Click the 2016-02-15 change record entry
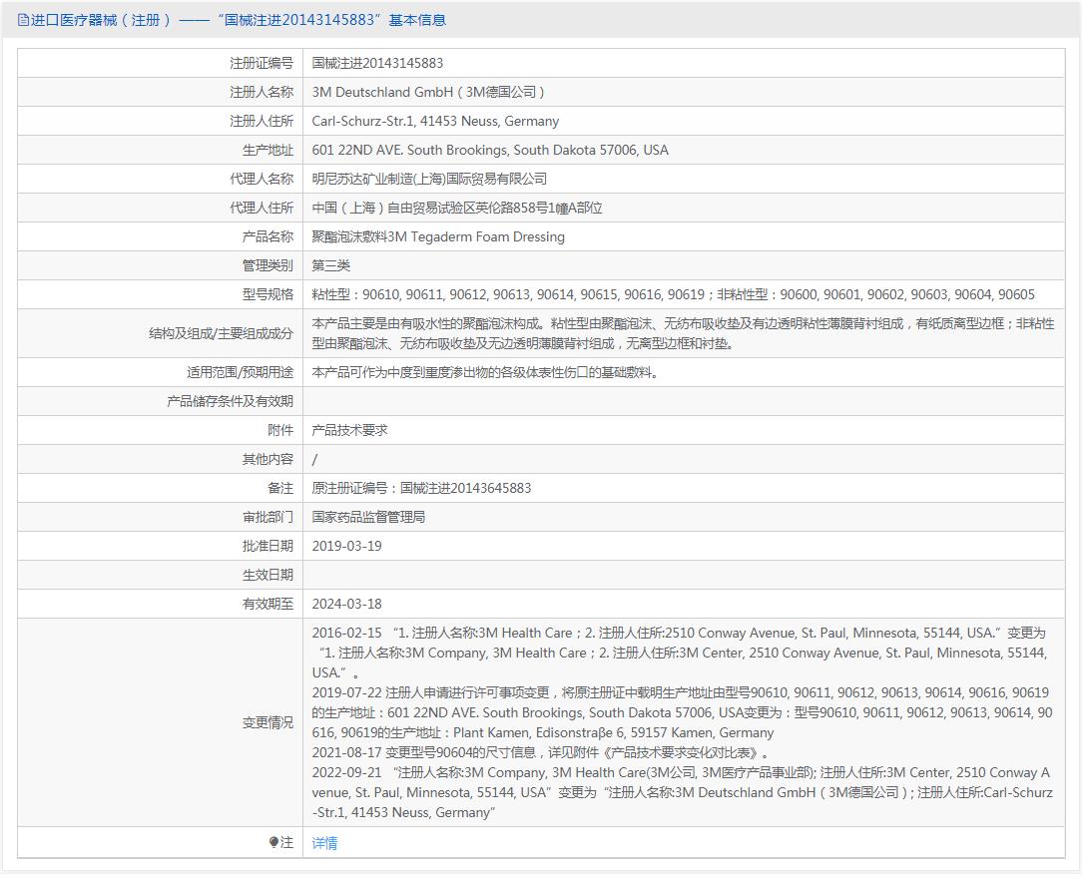Viewport: 1082px width, 878px height. [680, 654]
